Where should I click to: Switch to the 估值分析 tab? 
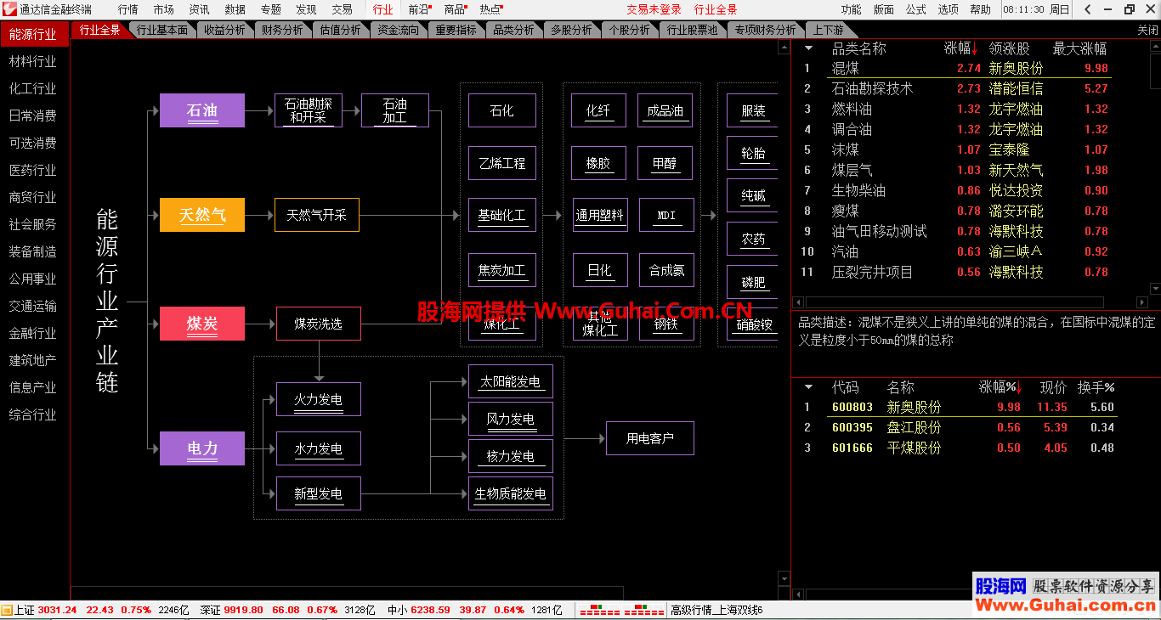[x=341, y=30]
